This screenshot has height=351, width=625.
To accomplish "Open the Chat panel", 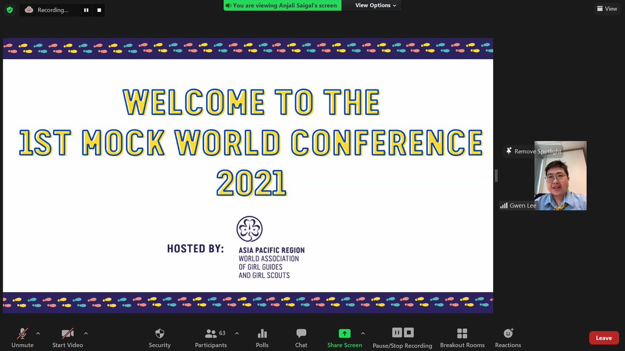I will coord(301,337).
